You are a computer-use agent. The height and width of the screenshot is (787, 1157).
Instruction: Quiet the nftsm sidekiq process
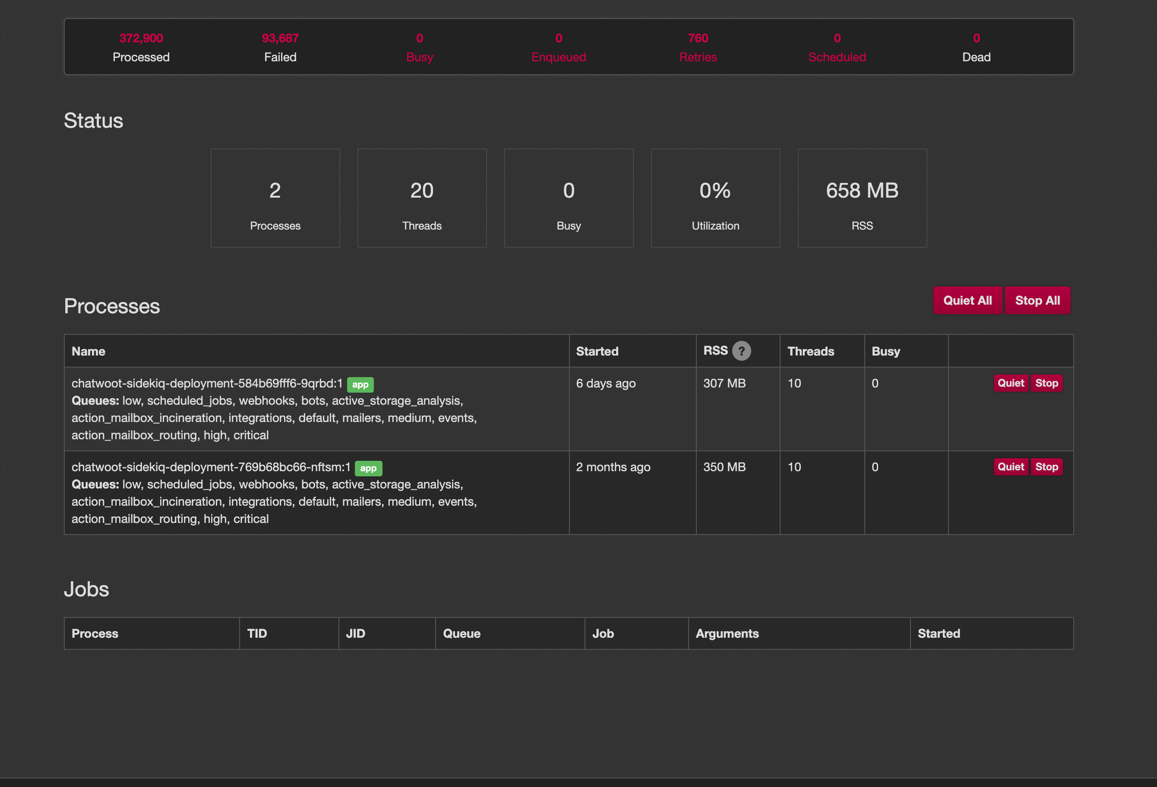coord(1011,466)
